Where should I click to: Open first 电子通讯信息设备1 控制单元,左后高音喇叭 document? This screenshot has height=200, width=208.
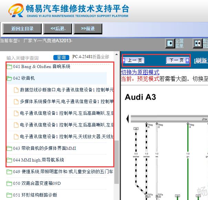click(67, 113)
